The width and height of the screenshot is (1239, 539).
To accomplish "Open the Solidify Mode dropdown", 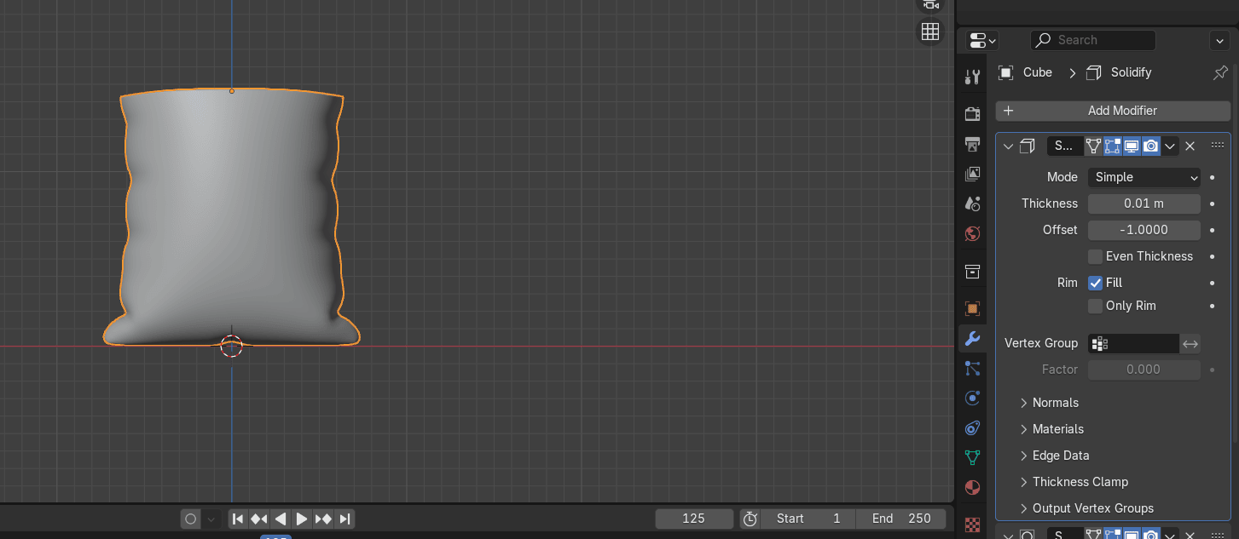I will [x=1143, y=177].
